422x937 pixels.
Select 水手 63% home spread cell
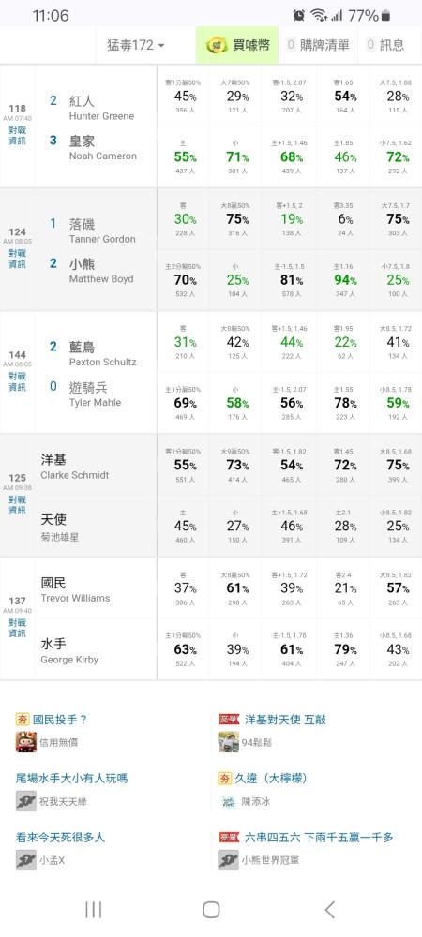point(183,649)
